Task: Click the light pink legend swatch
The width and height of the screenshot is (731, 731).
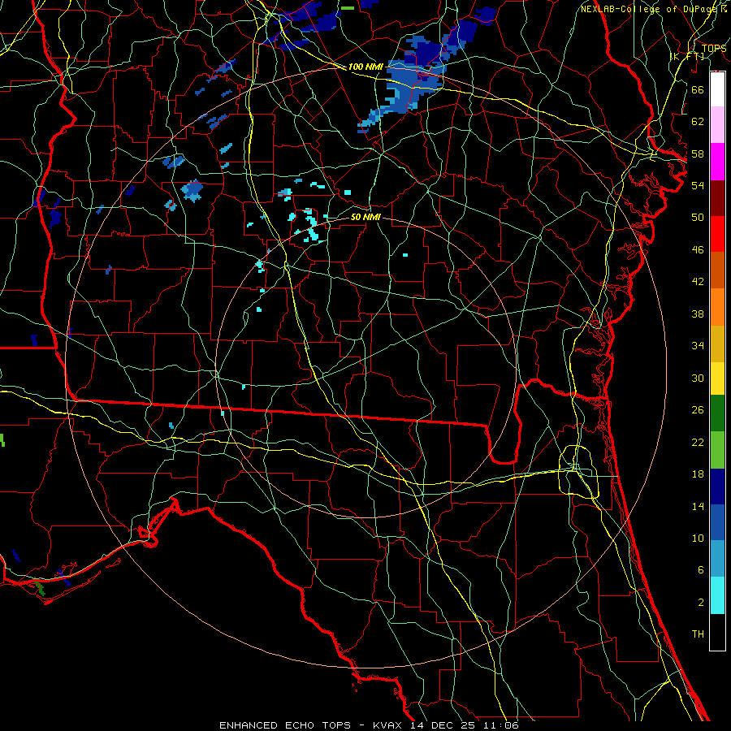Action: pos(717,125)
